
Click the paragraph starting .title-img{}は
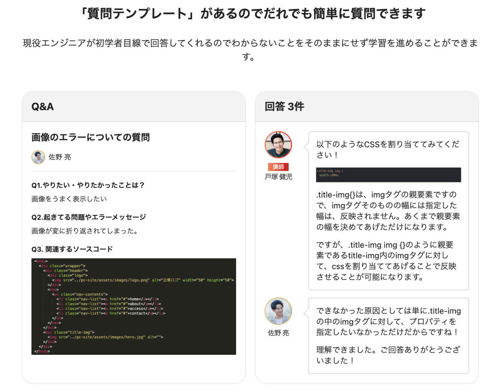[x=388, y=211]
